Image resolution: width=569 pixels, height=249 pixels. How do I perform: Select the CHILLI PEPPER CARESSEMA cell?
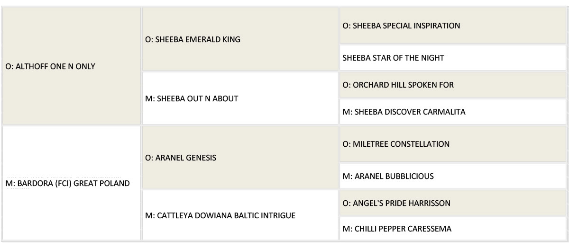(x=396, y=229)
